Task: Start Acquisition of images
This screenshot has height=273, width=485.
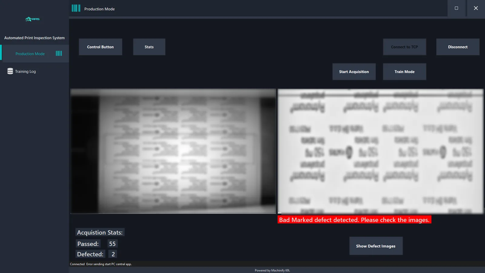Action: [x=354, y=72]
